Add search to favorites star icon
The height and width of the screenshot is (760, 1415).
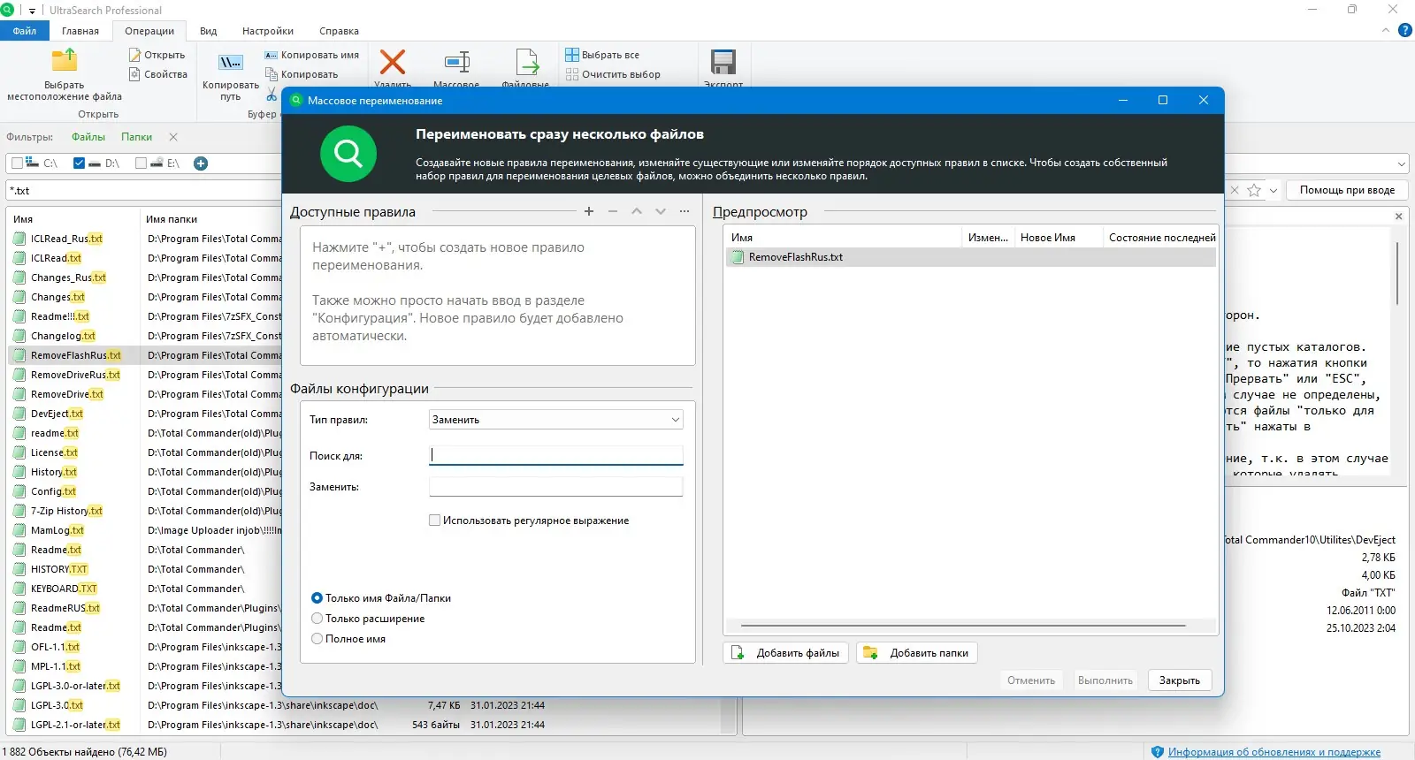(1254, 190)
